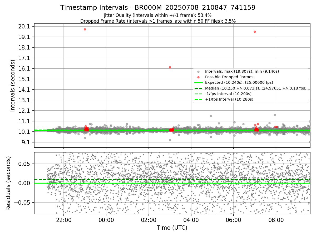Click the '00:00' x-axis tick label
Image resolution: width=316 pixels, height=237 pixels.
coord(106,220)
